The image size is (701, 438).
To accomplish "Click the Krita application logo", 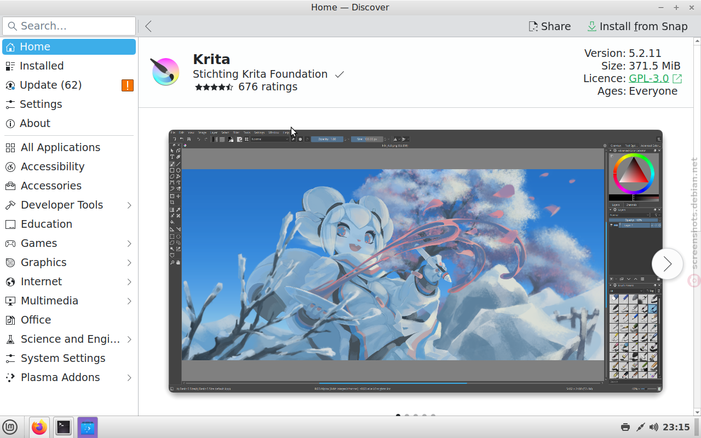I will coord(165,72).
